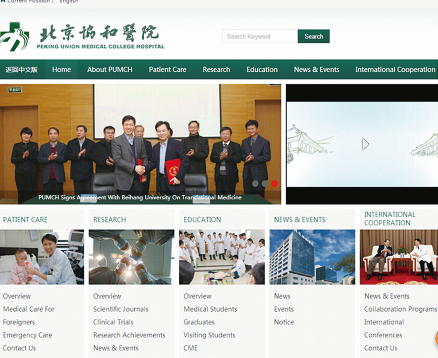Screen dimensions: 438x358
Task: Open Emergency Care link
Action: [x=28, y=335]
